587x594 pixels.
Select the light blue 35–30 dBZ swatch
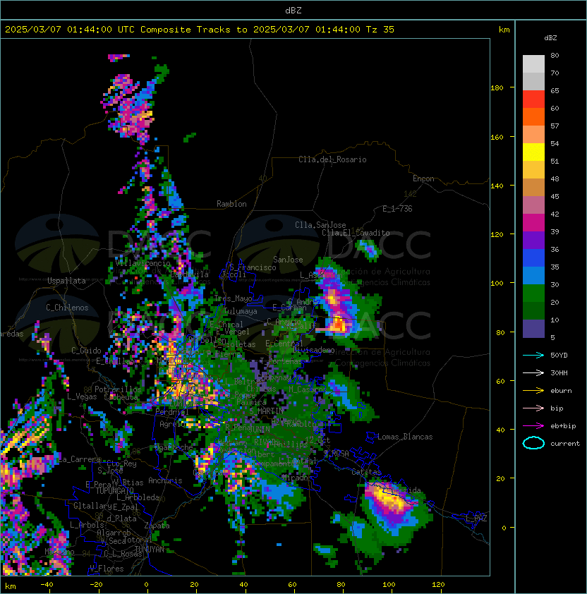pos(533,275)
